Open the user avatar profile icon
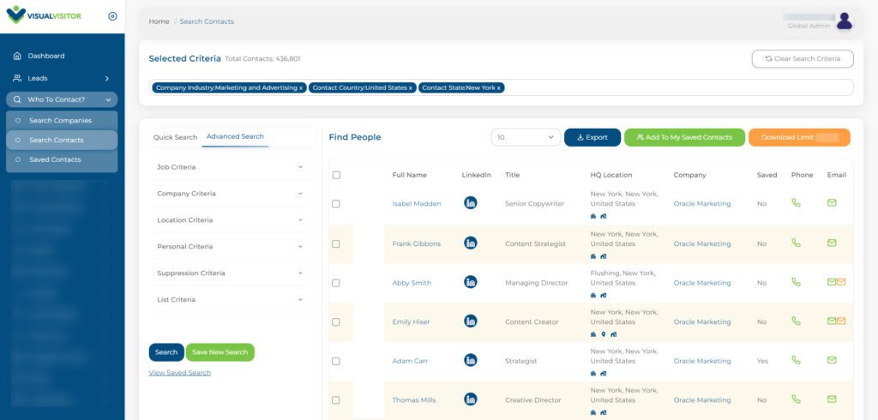The width and height of the screenshot is (878, 420). [x=844, y=21]
